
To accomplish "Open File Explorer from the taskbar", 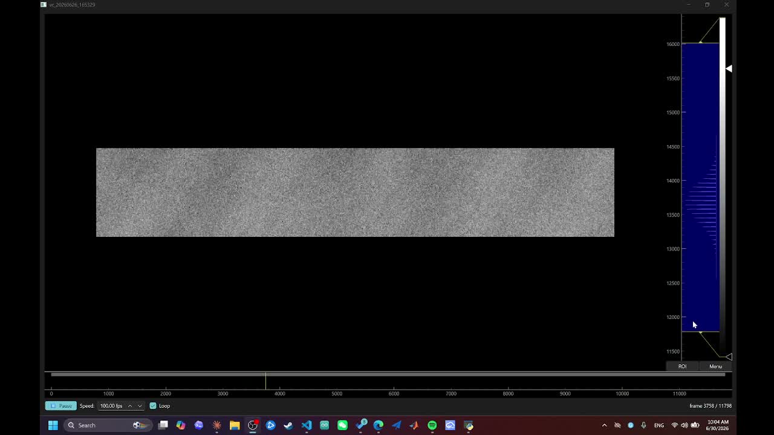I will coord(235,425).
